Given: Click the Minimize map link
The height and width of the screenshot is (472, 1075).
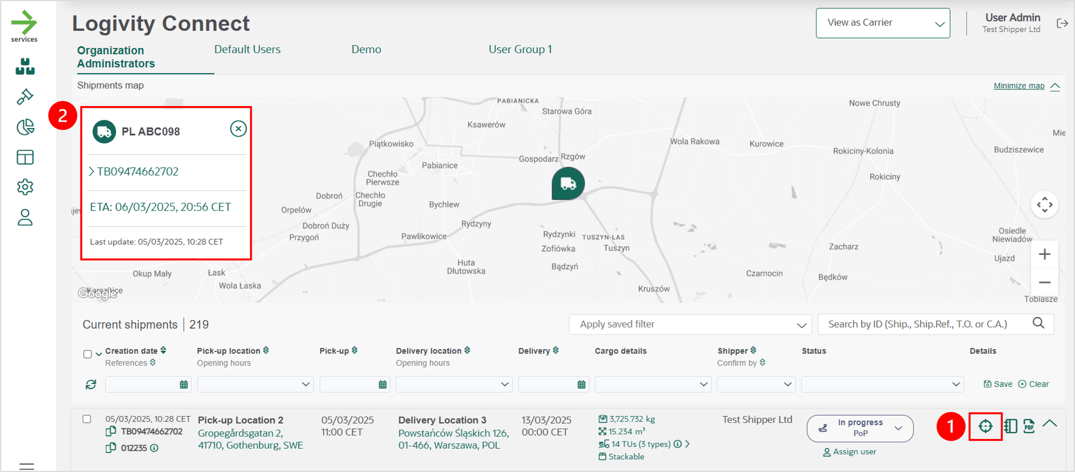Looking at the screenshot, I should (1019, 86).
